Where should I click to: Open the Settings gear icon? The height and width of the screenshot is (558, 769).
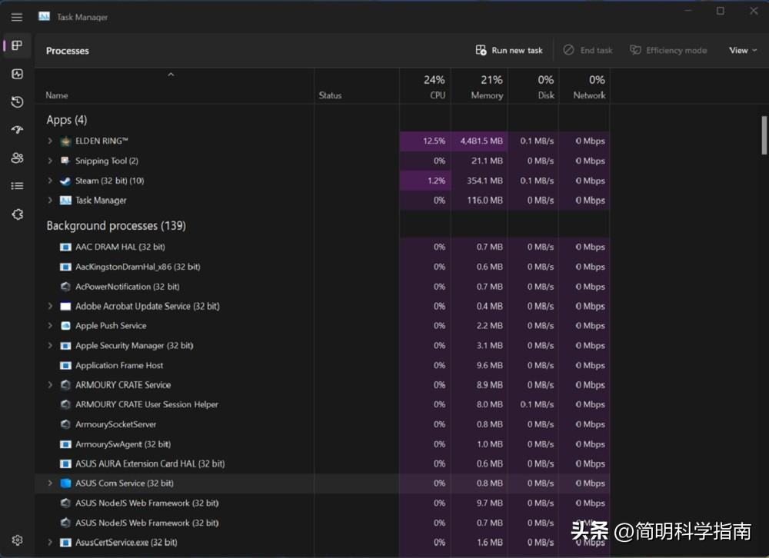17,540
